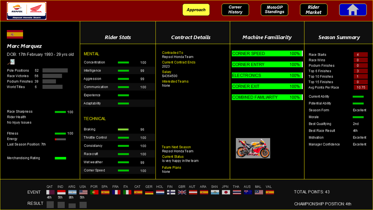Image resolution: width=373 pixels, height=210 pixels.
Task: Select the AUT event flag
Action: point(193,192)
